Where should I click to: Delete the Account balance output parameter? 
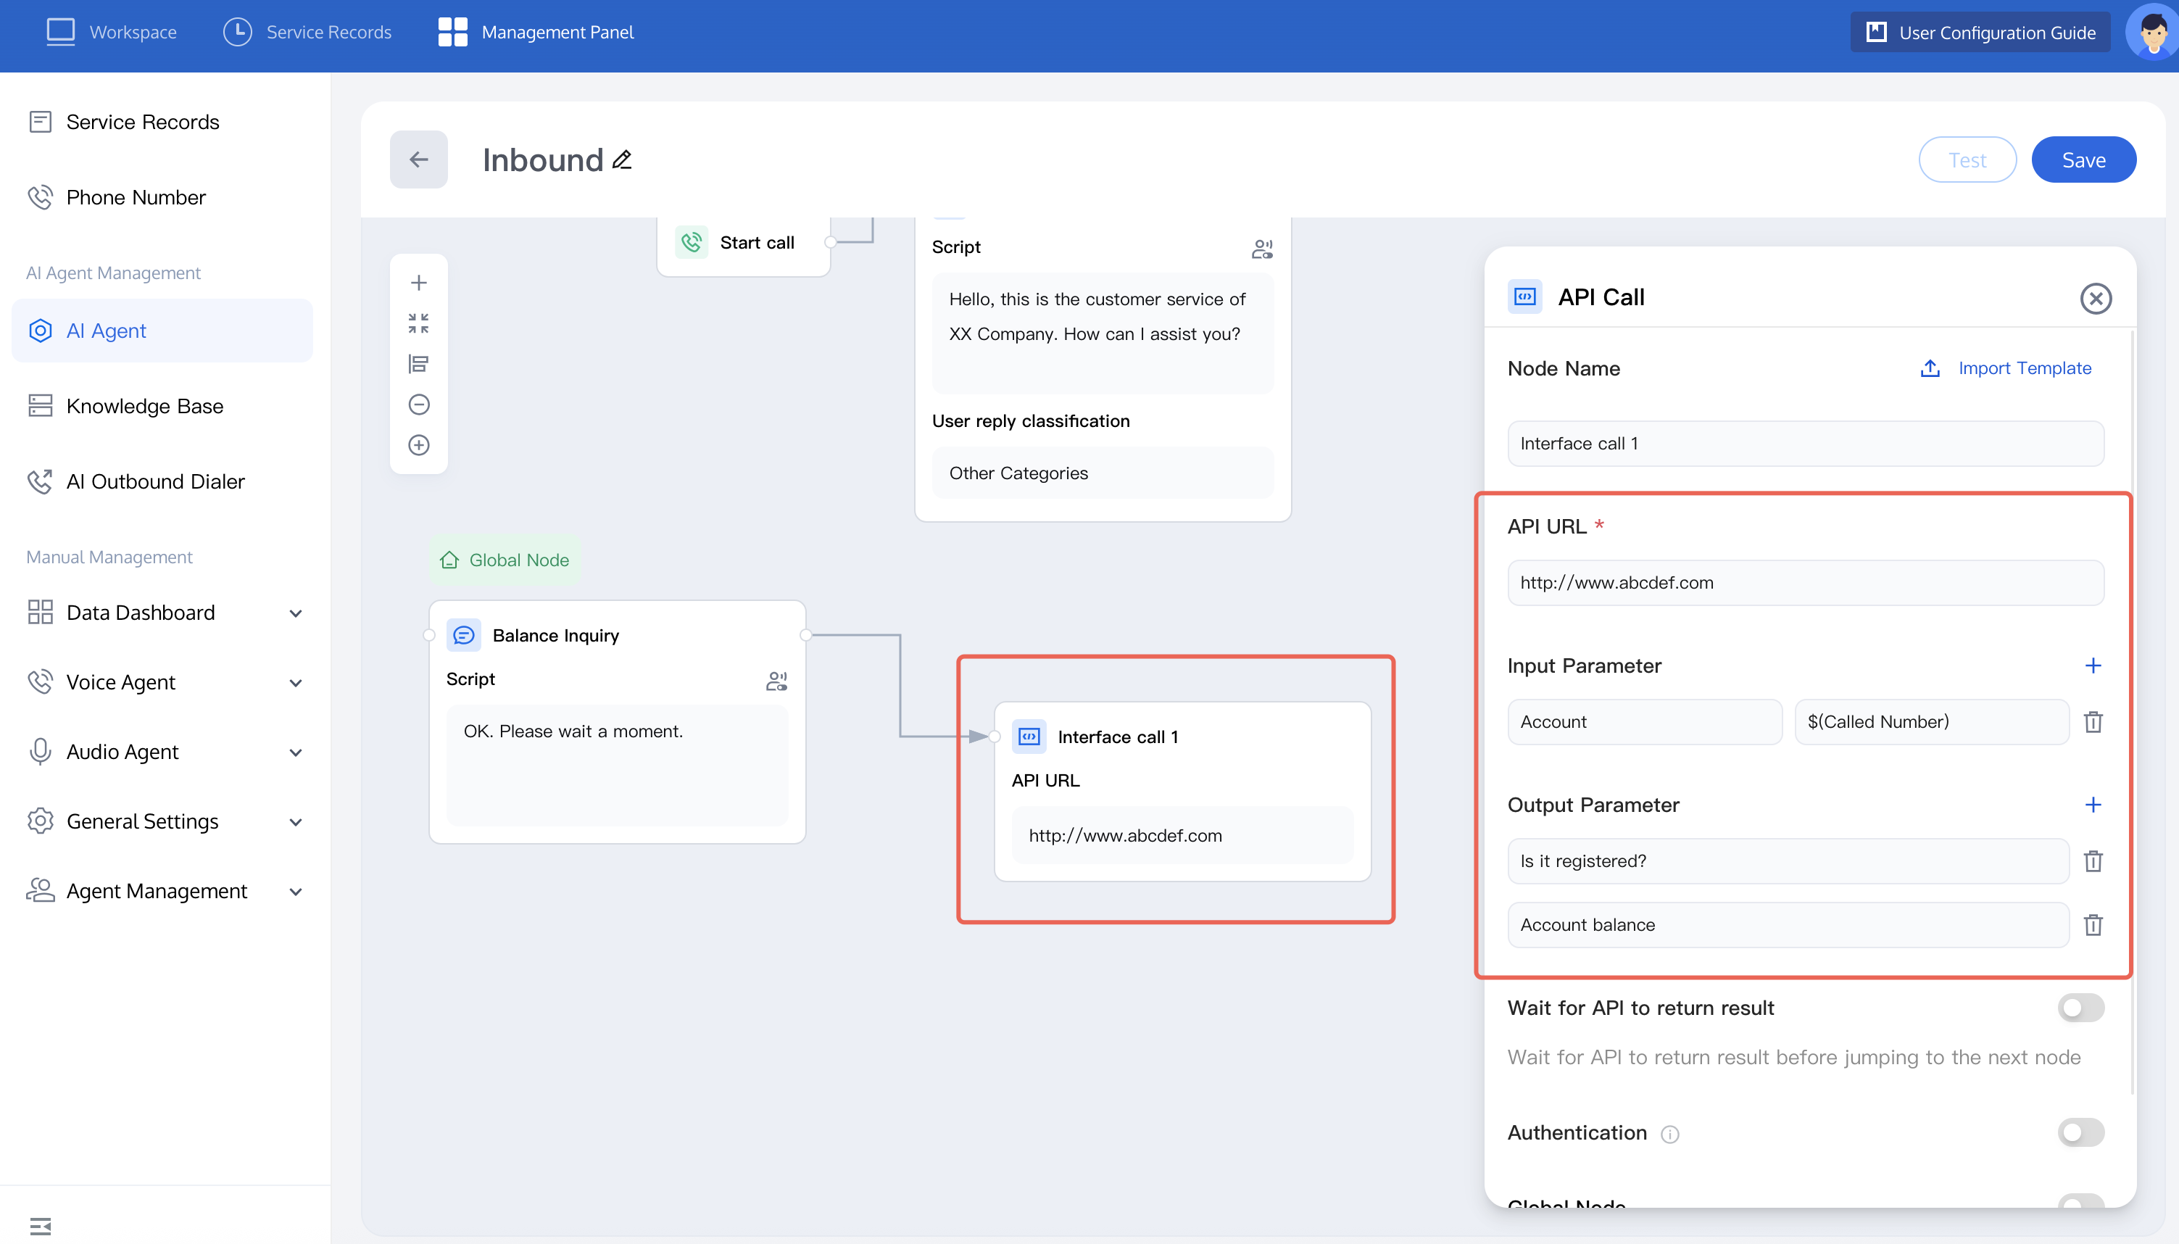pos(2093,924)
